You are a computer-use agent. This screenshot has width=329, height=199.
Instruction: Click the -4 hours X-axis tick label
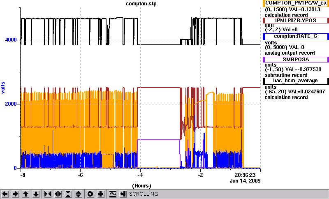pos(140,175)
